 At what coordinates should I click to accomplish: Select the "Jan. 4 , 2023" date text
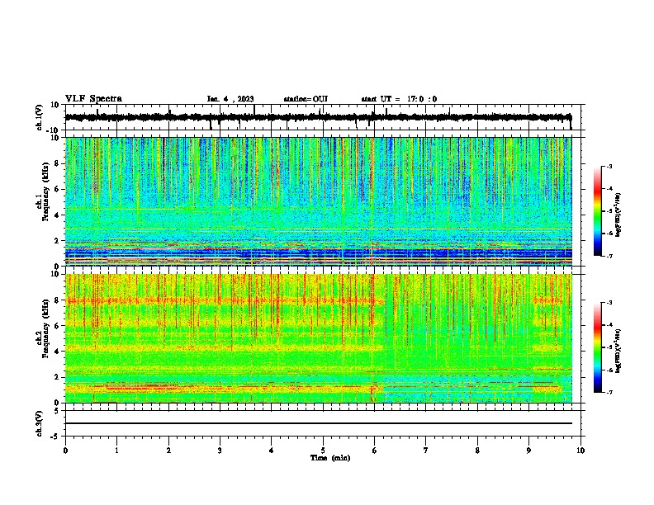(230, 99)
